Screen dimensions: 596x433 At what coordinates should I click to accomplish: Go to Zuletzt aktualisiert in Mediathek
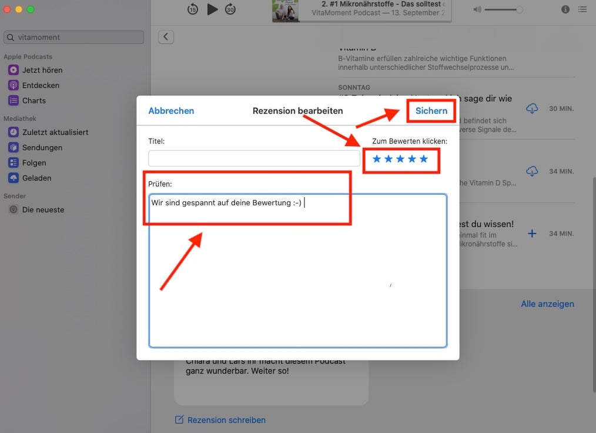coord(55,132)
